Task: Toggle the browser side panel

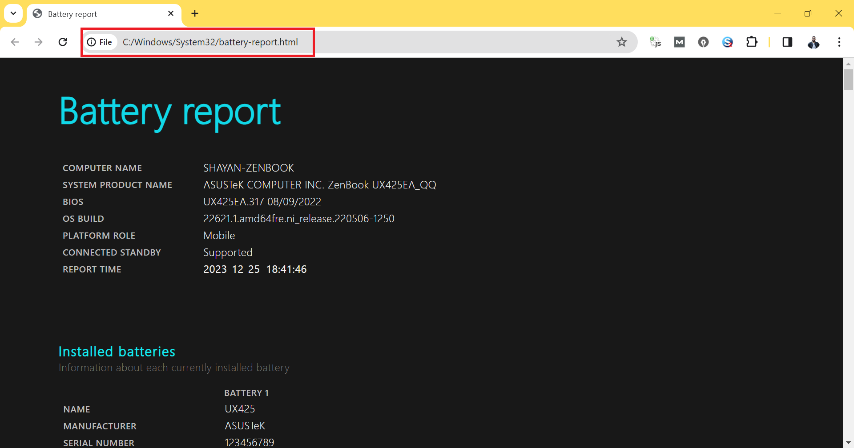Action: tap(787, 42)
